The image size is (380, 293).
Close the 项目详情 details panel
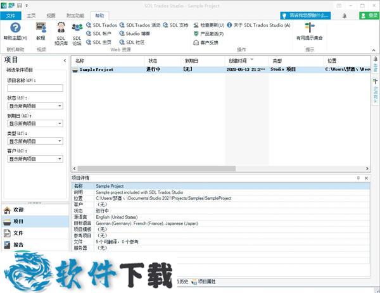pos(367,178)
